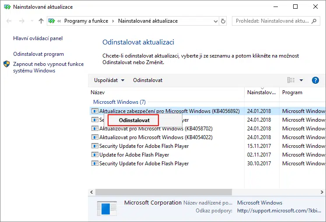The width and height of the screenshot is (326, 222).
Task: Click Odinstalovat in the toolbar
Action: (147, 80)
